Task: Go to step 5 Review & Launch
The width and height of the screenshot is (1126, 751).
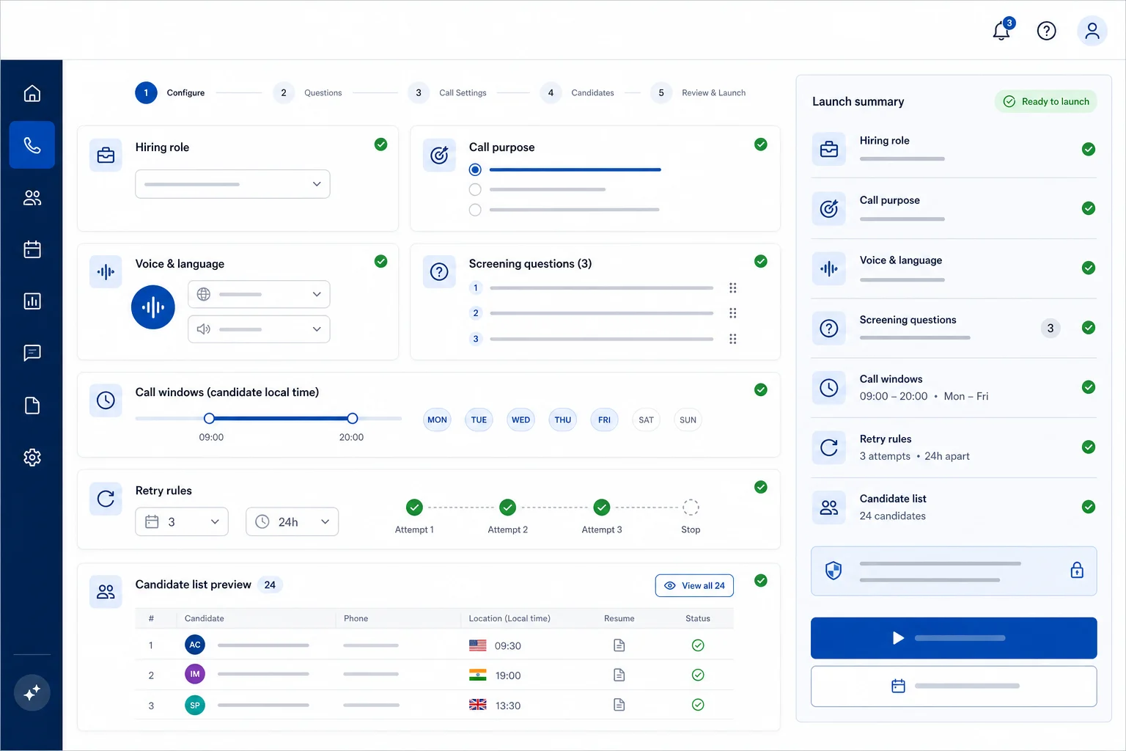Action: 698,92
